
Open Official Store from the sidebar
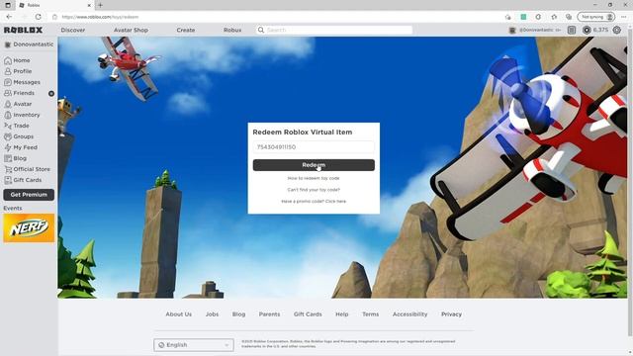[27, 169]
